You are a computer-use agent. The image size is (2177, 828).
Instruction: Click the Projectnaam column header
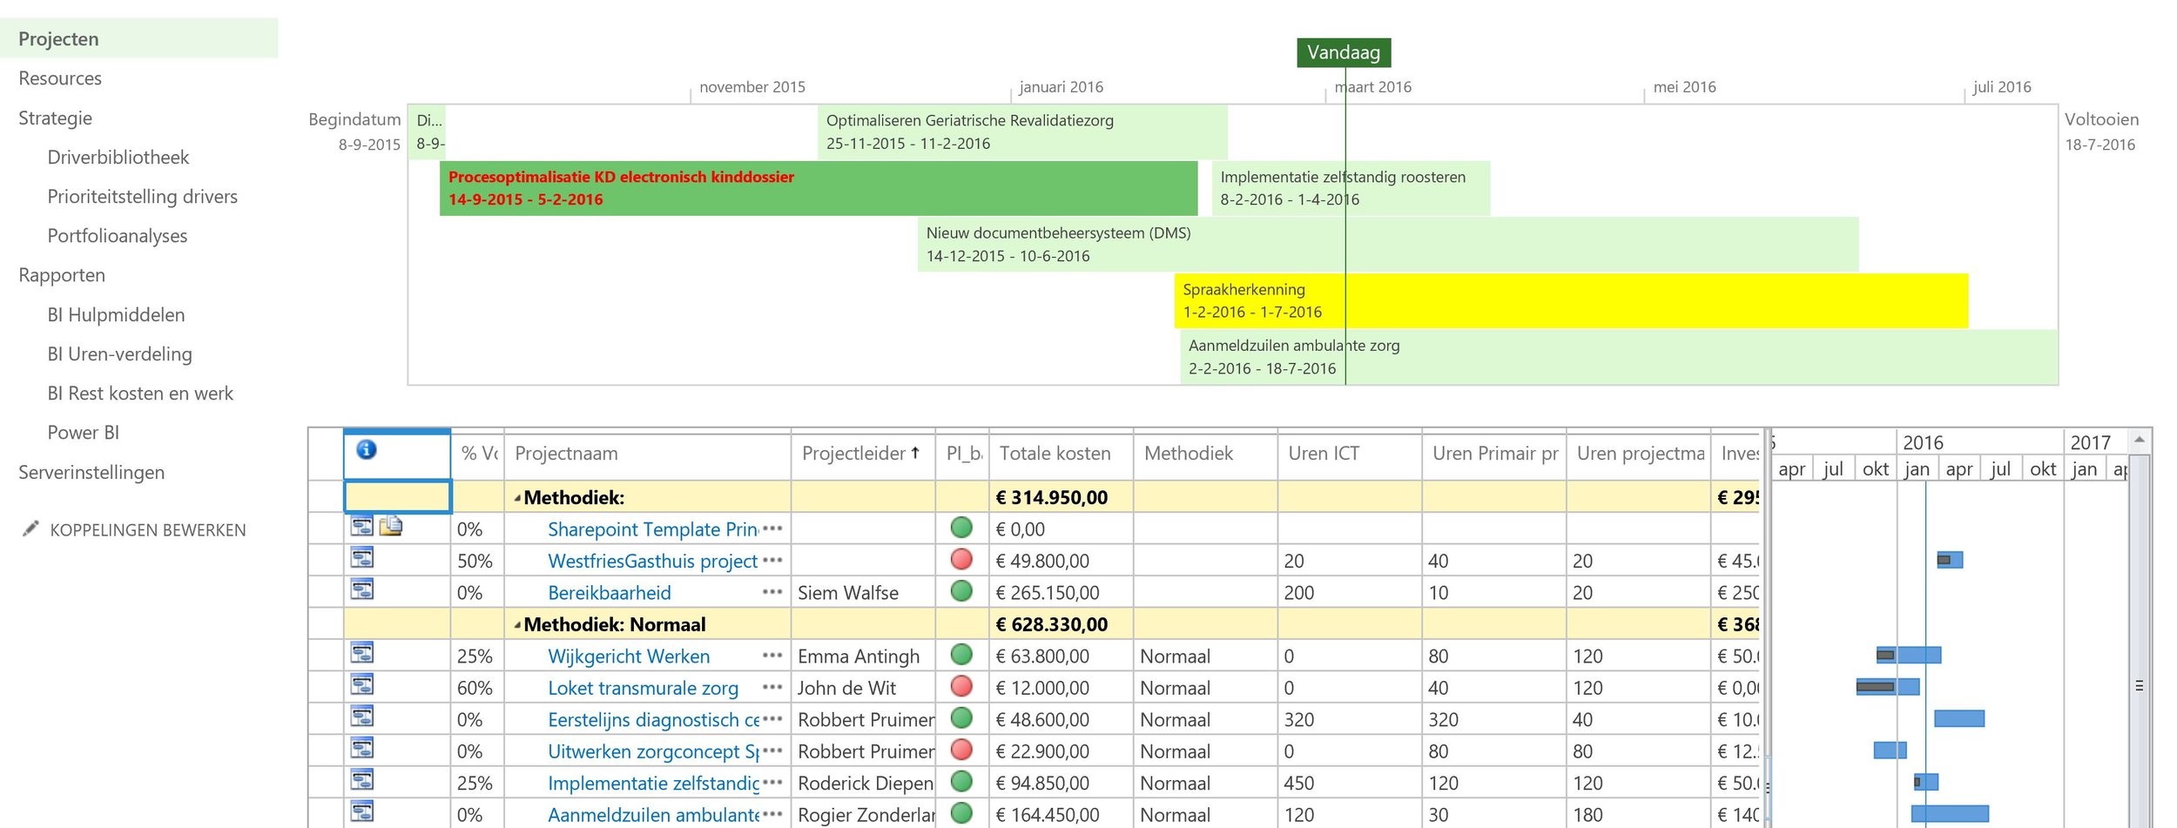point(647,454)
